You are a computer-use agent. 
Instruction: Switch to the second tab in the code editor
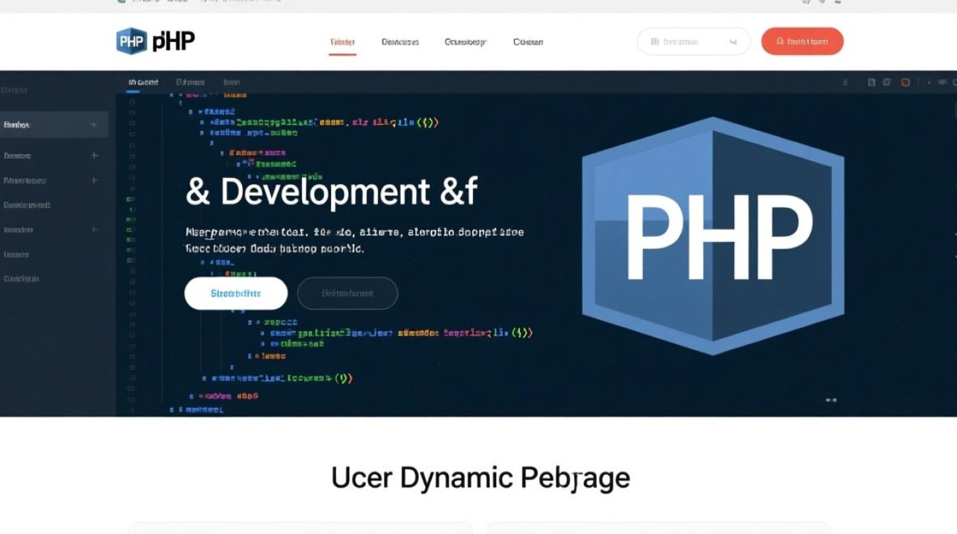(x=190, y=82)
